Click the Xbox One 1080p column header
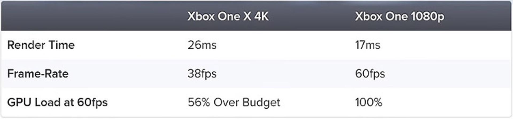 [399, 16]
